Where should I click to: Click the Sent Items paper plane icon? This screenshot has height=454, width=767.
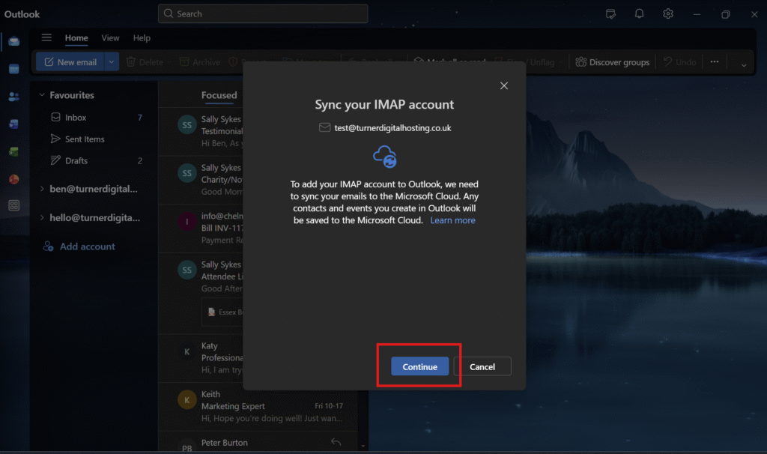click(x=55, y=139)
